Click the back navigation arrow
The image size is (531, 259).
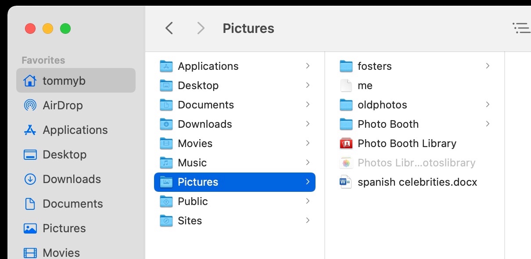169,29
